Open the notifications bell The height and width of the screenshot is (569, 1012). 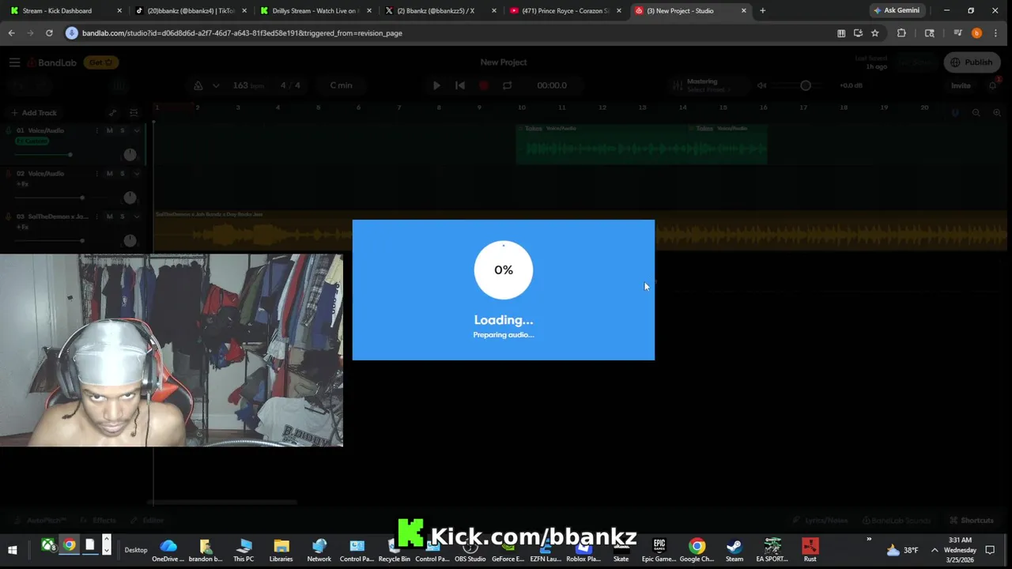(993, 85)
